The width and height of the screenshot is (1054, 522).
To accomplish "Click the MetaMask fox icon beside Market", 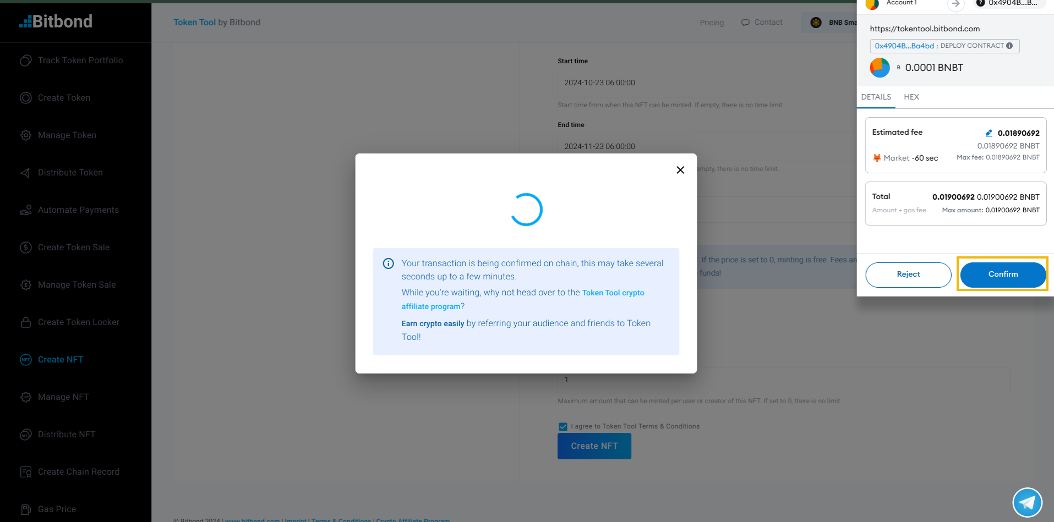I will click(x=876, y=158).
